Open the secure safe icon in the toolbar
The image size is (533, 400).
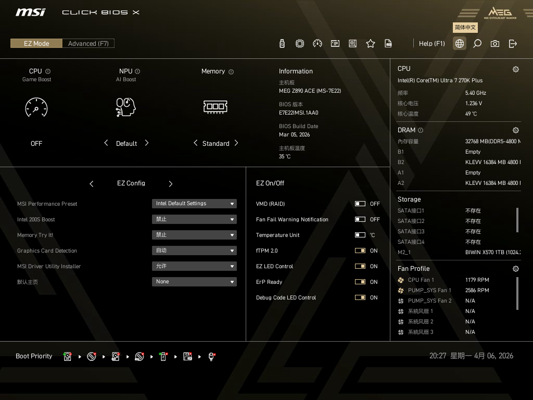(x=352, y=44)
